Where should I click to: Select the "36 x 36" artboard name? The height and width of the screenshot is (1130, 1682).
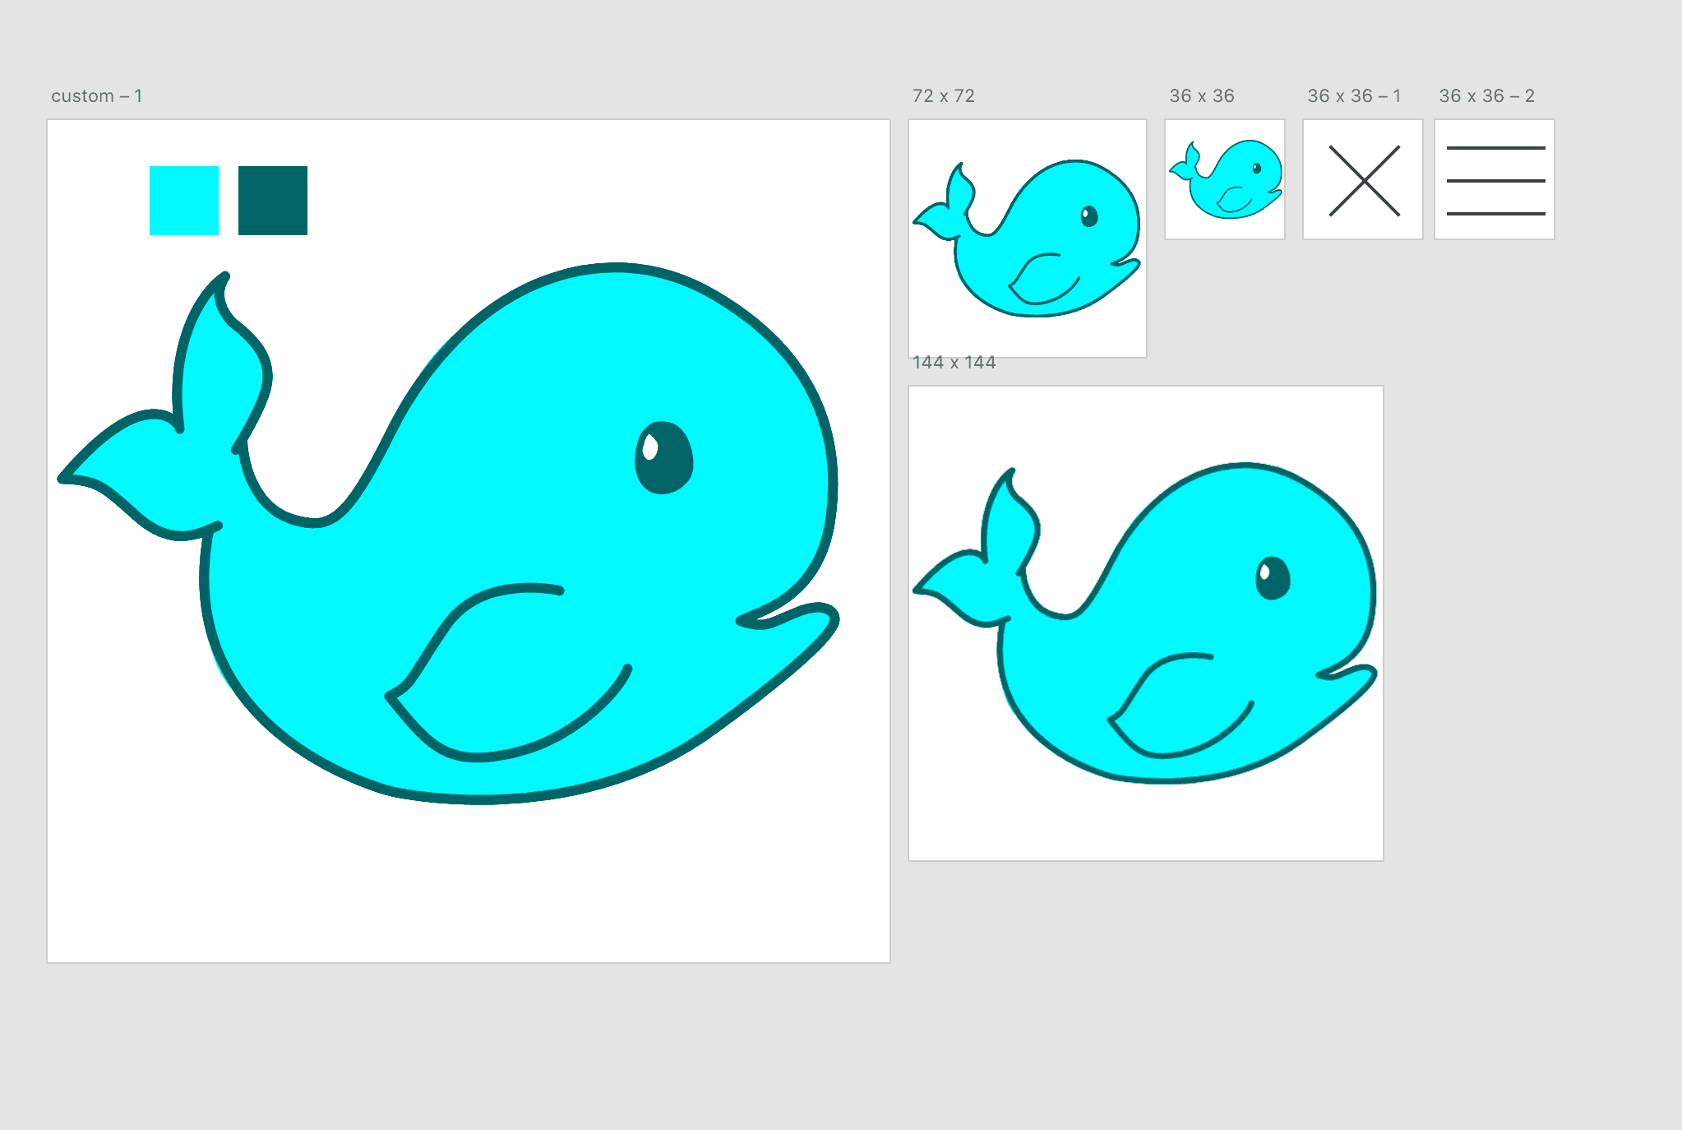click(x=1201, y=96)
